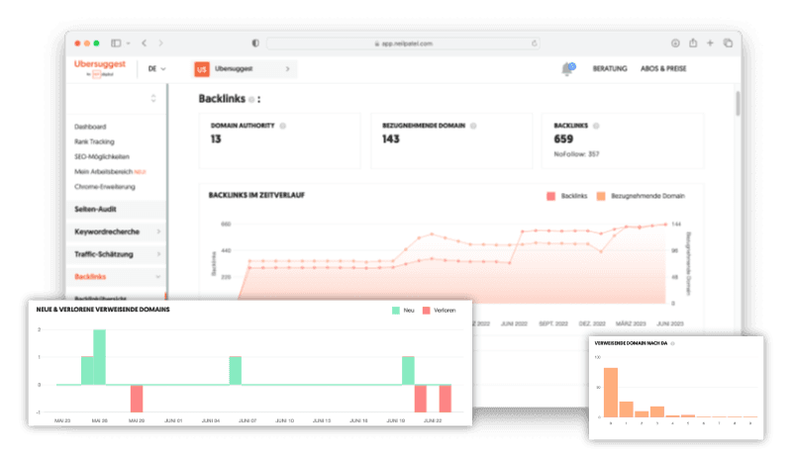Toggle the Verloren legend swatch
The image size is (792, 456).
point(427,311)
